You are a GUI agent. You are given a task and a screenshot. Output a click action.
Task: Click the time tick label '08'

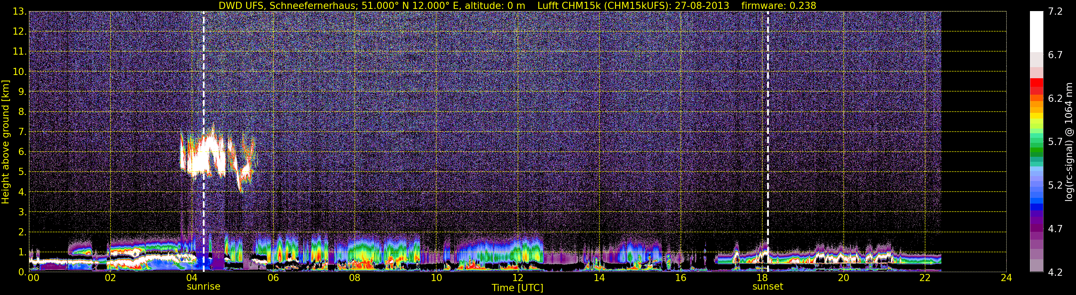[x=355, y=278]
